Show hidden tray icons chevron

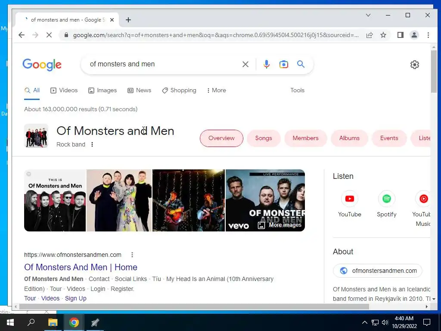click(x=364, y=322)
